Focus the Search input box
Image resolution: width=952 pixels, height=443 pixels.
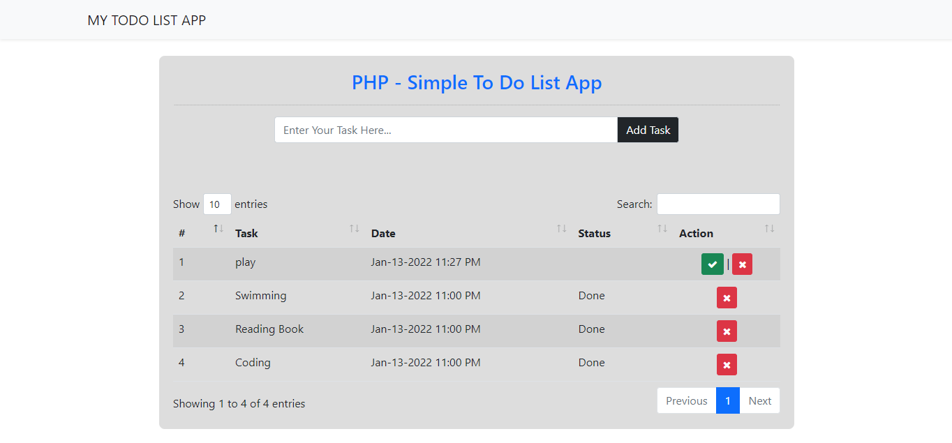[718, 204]
